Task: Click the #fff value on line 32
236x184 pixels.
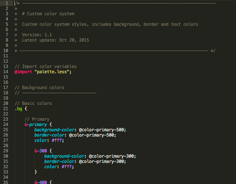Action: click(x=68, y=167)
